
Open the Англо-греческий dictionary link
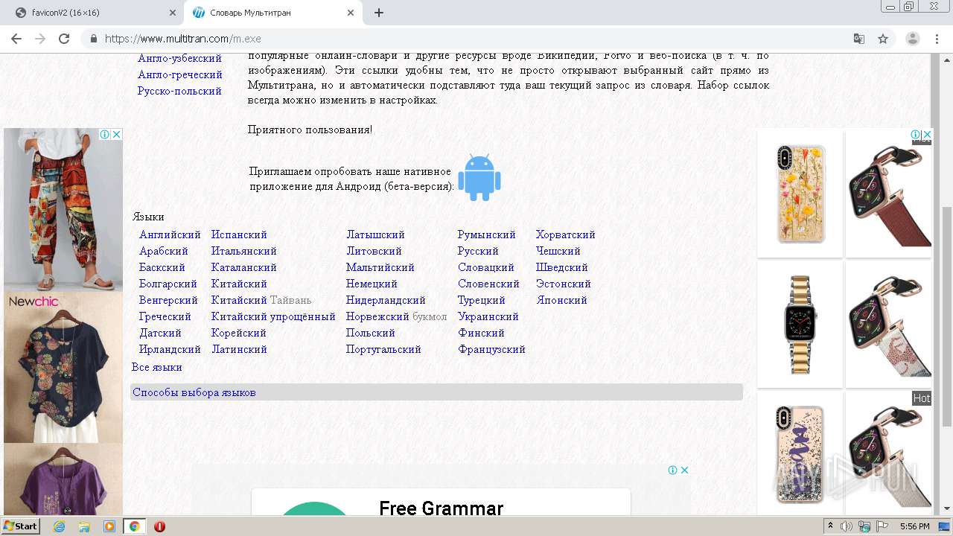180,74
